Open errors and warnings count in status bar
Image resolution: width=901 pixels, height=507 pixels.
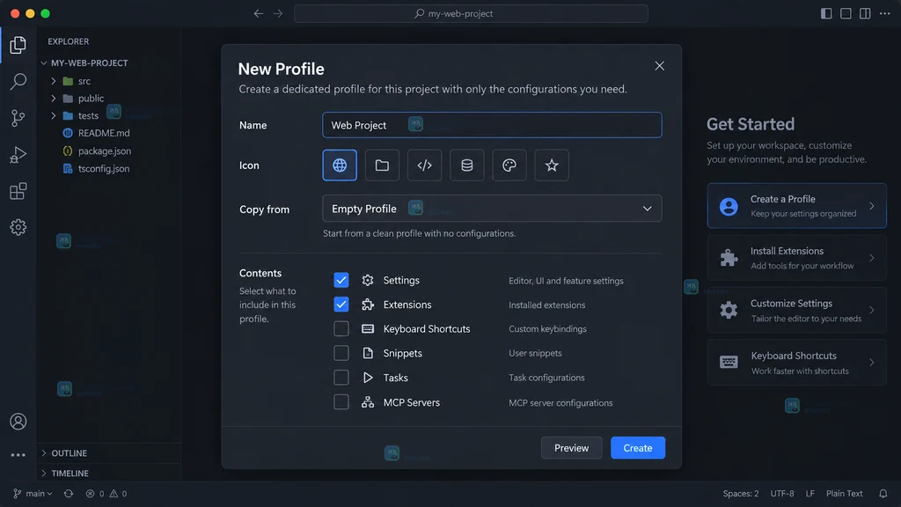click(106, 493)
